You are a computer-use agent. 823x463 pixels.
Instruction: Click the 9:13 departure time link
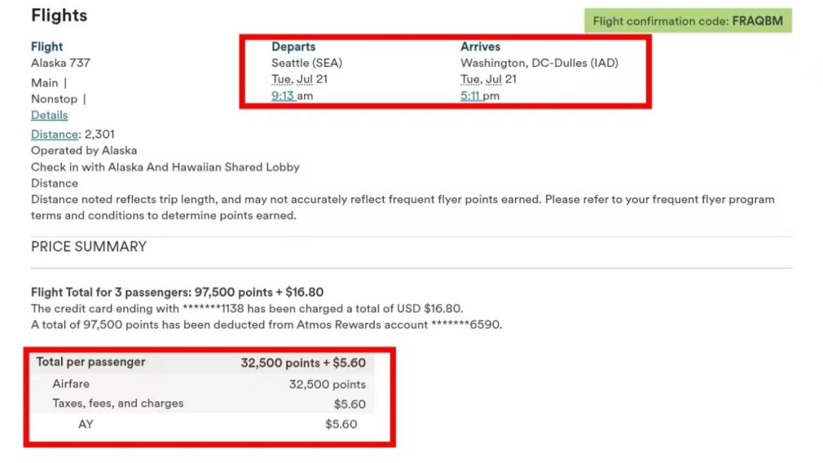click(x=283, y=95)
